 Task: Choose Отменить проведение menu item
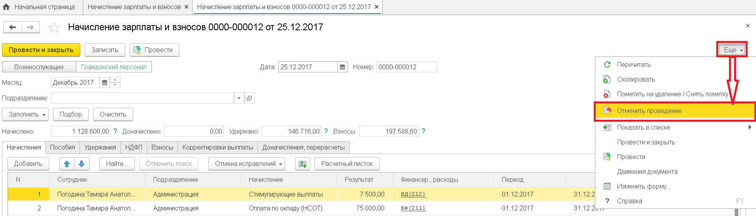[x=675, y=111]
